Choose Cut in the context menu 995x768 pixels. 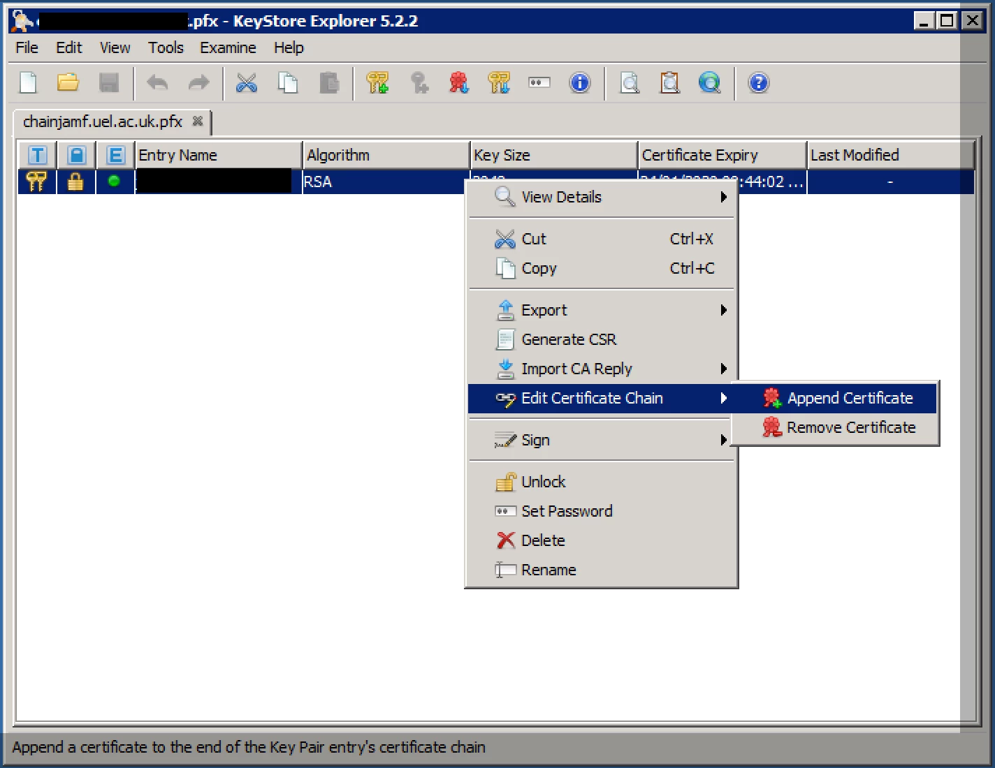pos(602,239)
